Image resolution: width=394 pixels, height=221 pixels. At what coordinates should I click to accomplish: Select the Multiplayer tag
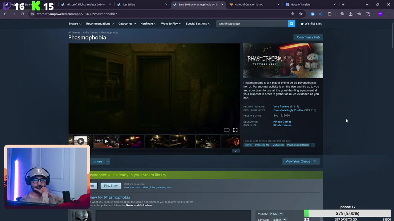278,145
